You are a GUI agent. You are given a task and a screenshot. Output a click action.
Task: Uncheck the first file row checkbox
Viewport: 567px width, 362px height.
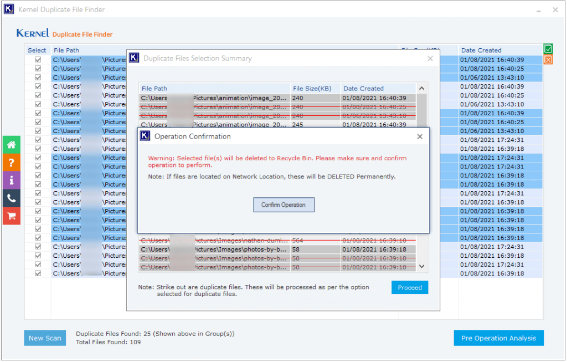click(x=38, y=60)
